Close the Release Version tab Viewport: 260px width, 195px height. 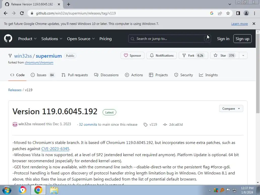pyautogui.click(x=59, y=4)
